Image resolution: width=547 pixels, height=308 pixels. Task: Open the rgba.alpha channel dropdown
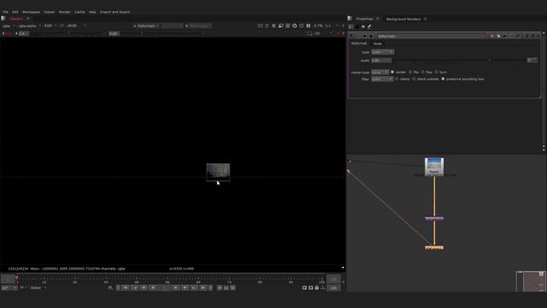tap(29, 26)
